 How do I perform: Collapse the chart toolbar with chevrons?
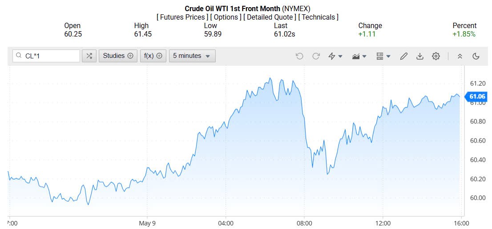click(460, 56)
